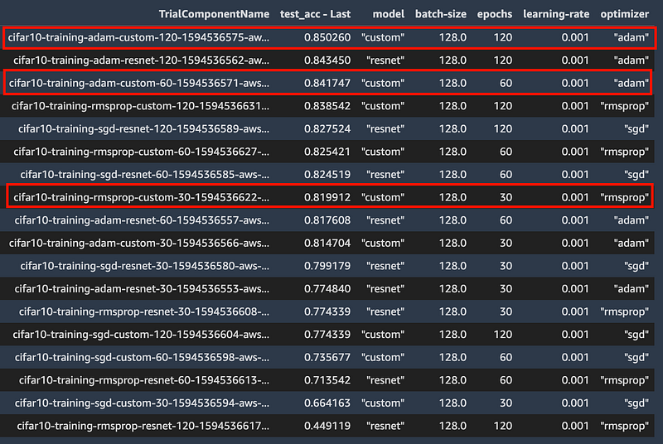
Task: Select the cifar10-training-sgd-resnet-120 trial name
Action: [141, 128]
